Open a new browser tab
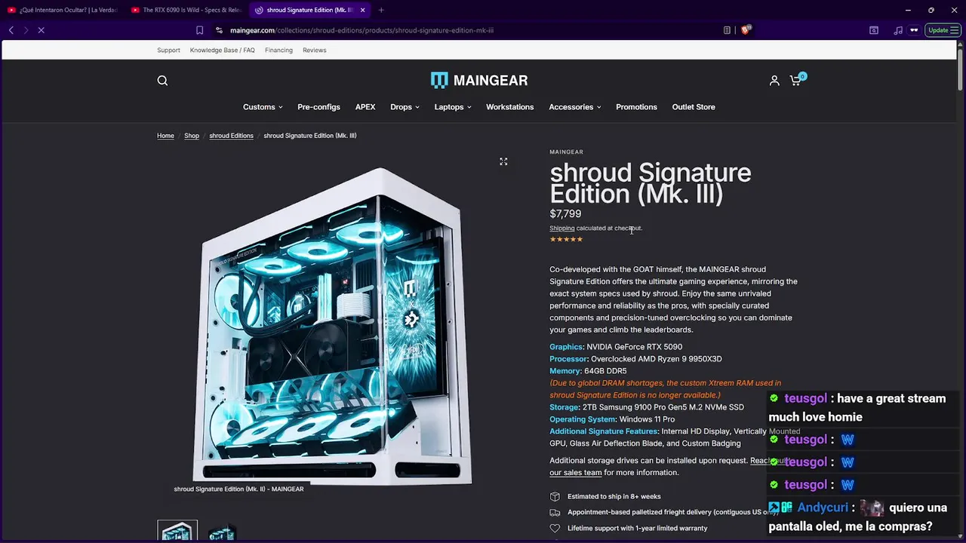This screenshot has width=966, height=543. coord(381,10)
